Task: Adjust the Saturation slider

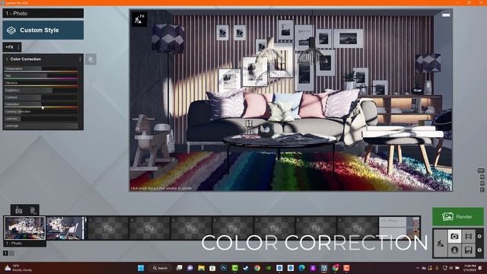Action: pos(41,104)
